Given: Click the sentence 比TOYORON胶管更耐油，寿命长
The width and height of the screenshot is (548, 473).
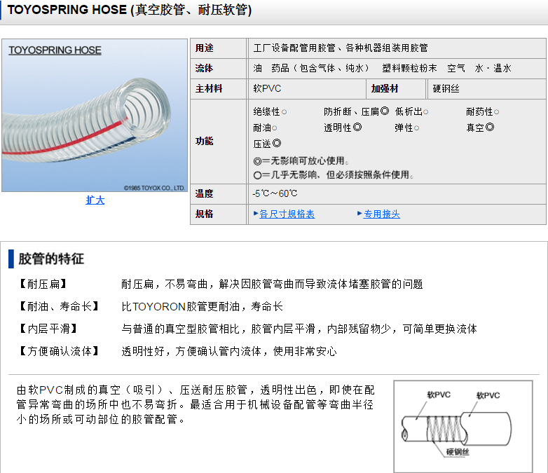Looking at the screenshot, I should [x=202, y=307].
